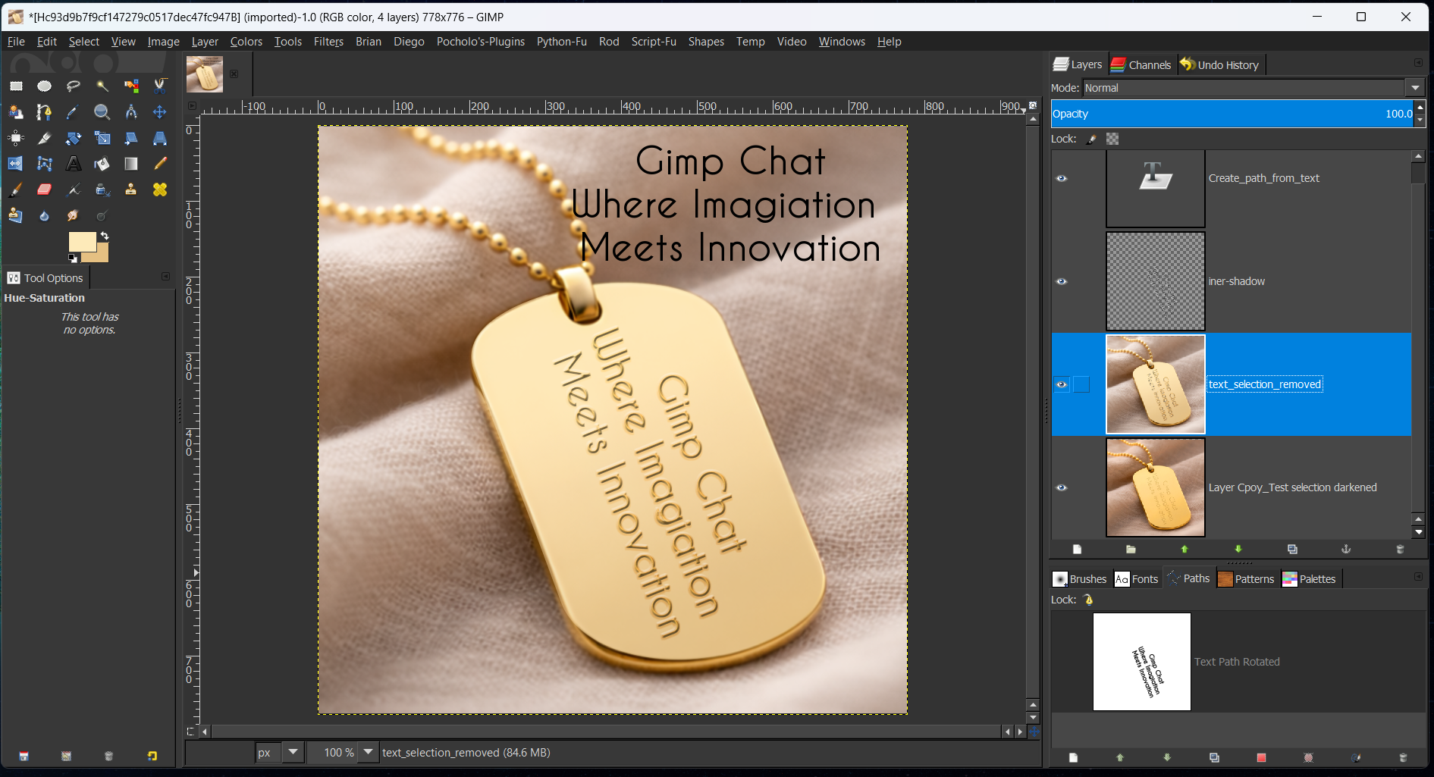
Task: Select the Text tool
Action: (x=74, y=164)
